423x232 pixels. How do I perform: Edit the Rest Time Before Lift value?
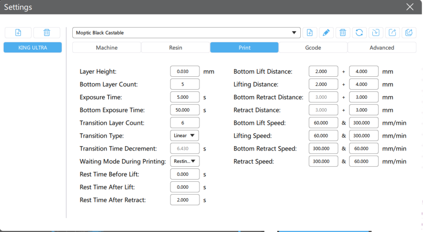coord(185,174)
